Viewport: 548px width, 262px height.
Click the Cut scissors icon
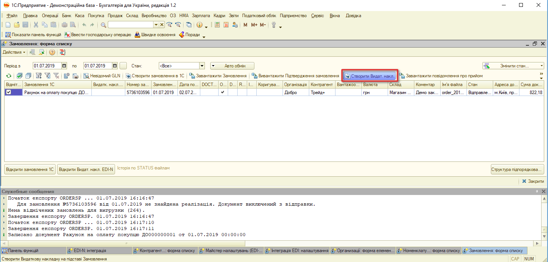click(36, 25)
